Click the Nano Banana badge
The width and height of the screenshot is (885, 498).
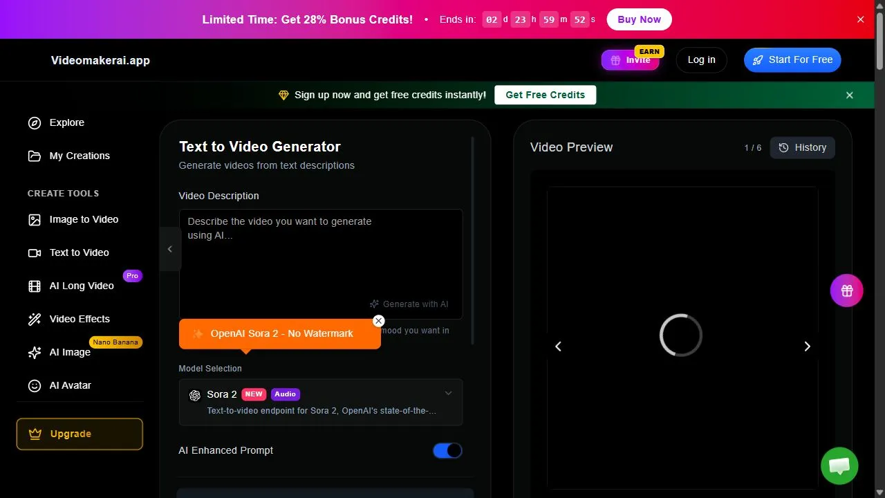click(x=115, y=342)
